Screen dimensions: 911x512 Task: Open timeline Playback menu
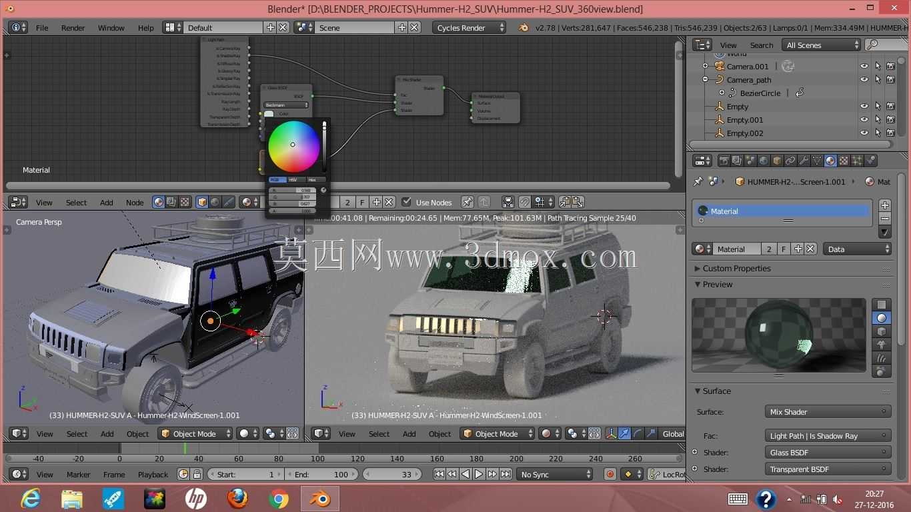pos(153,474)
